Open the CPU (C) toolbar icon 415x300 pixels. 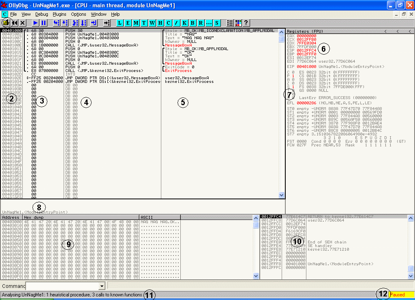click(x=168, y=23)
